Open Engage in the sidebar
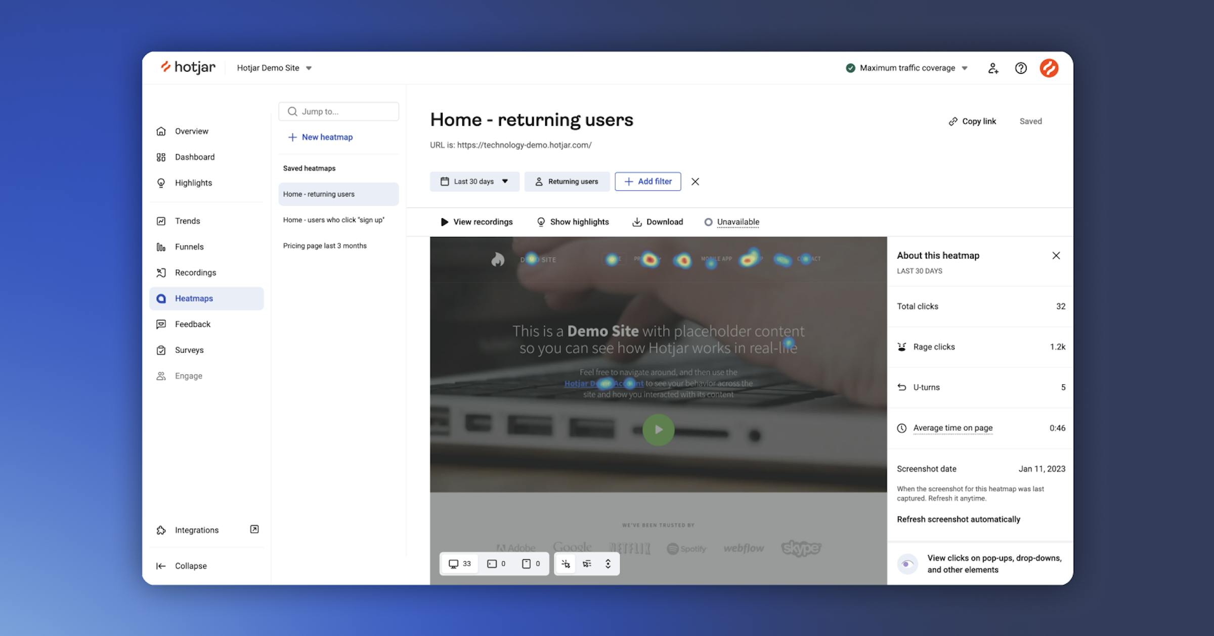 coord(206,376)
